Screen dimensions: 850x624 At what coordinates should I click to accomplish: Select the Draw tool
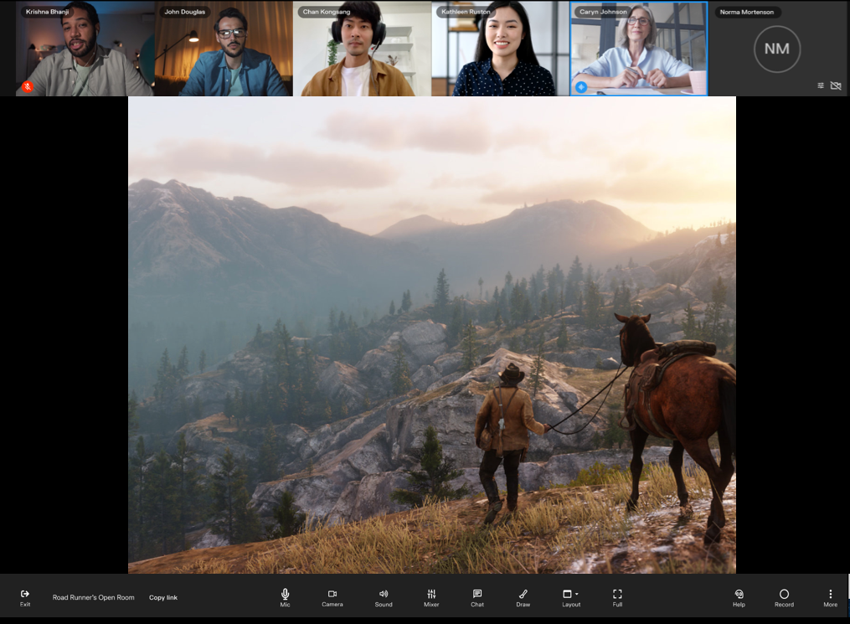tap(523, 597)
